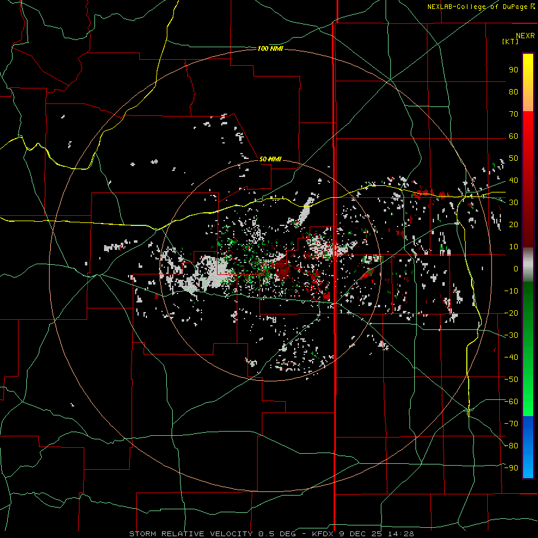
Task: Click the 70 value on the velocity scale
Action: pyautogui.click(x=513, y=114)
